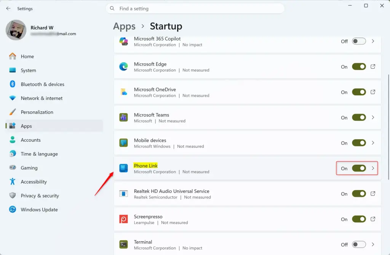Click the Gaming controller icon
The image size is (390, 255).
coord(13,167)
